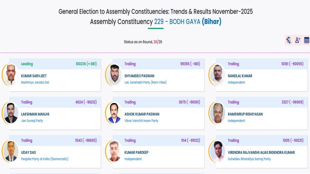This screenshot has width=310, height=174.
Task: Click NANDLAL KUMAR's photo thumbnail
Action: (218, 74)
